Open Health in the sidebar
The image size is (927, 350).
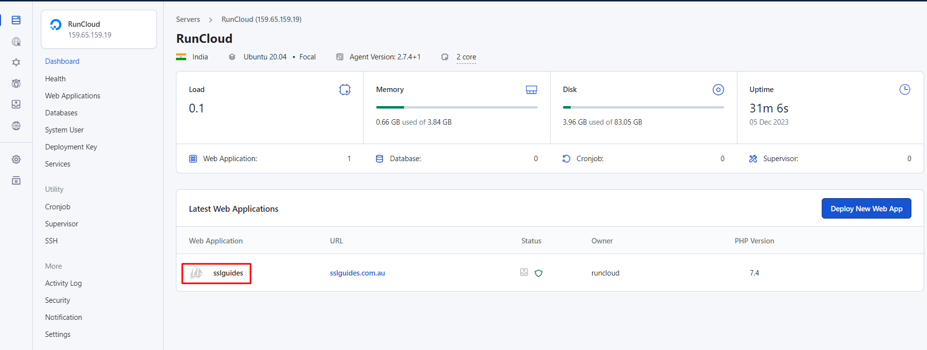[56, 79]
